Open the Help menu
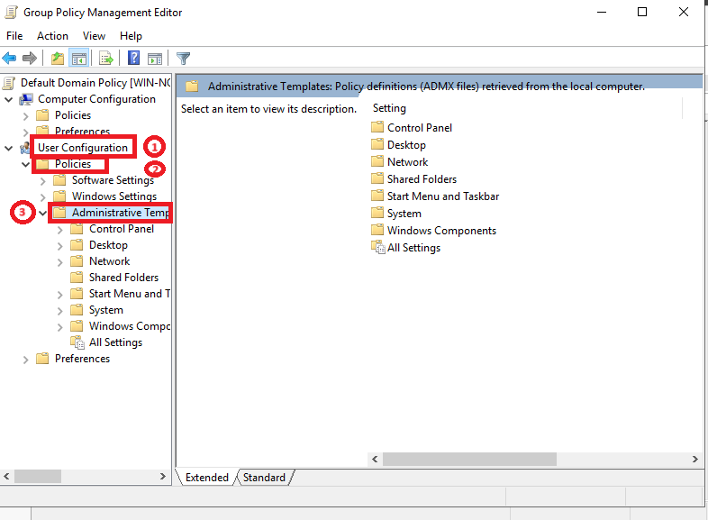Screen dimensions: 708x520 131,36
